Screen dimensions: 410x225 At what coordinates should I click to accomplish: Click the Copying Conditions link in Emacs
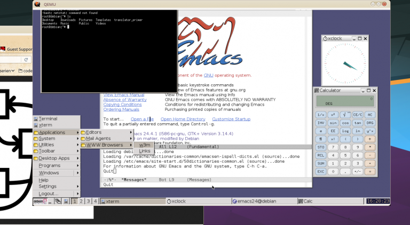pos(122,105)
